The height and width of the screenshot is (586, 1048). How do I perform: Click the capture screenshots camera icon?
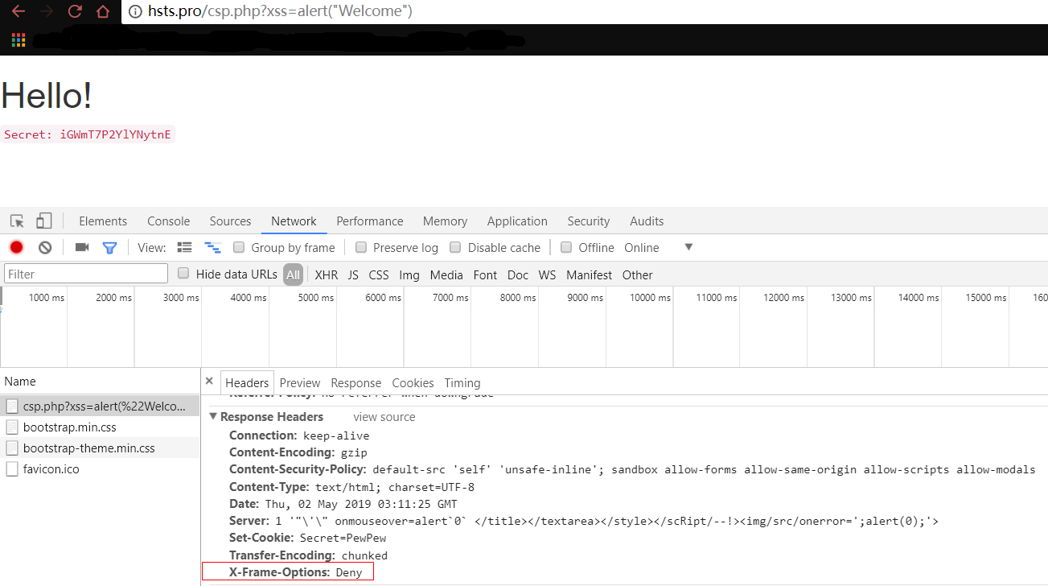(82, 248)
